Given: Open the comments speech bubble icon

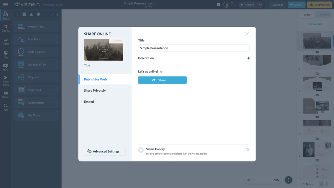Looking at the screenshot, I should click(218, 5).
